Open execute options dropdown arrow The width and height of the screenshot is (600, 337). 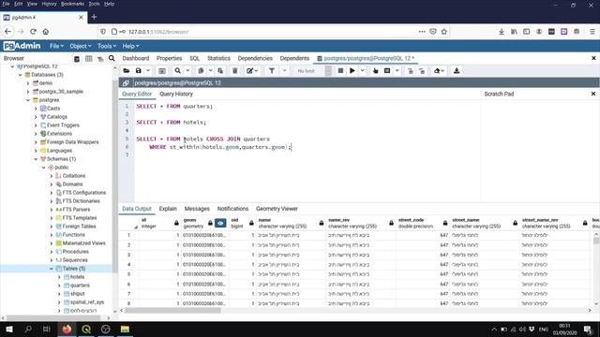(x=363, y=71)
